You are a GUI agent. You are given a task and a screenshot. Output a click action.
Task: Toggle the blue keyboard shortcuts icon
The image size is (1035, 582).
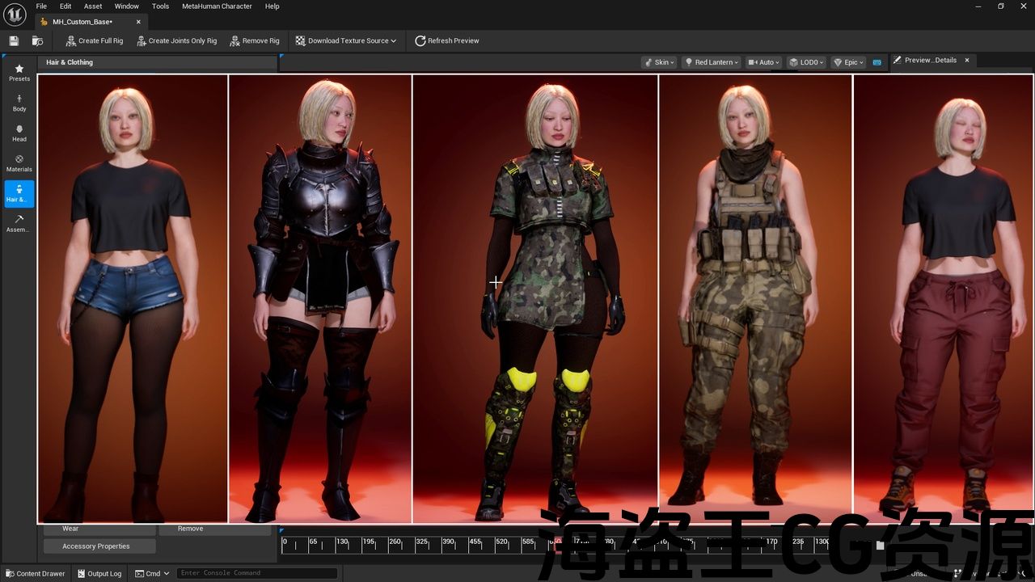tap(877, 62)
